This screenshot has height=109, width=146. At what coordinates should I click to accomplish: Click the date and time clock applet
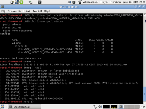pyautogui.click(x=134, y=2)
